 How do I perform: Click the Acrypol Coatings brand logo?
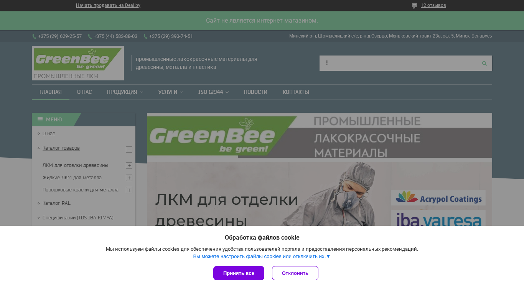(x=438, y=198)
